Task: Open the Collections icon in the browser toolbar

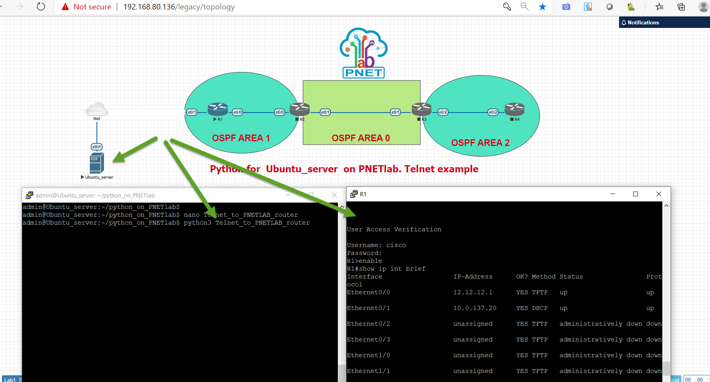Action: (x=681, y=7)
